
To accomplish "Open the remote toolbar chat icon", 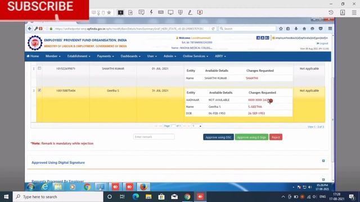I will pos(141,12).
